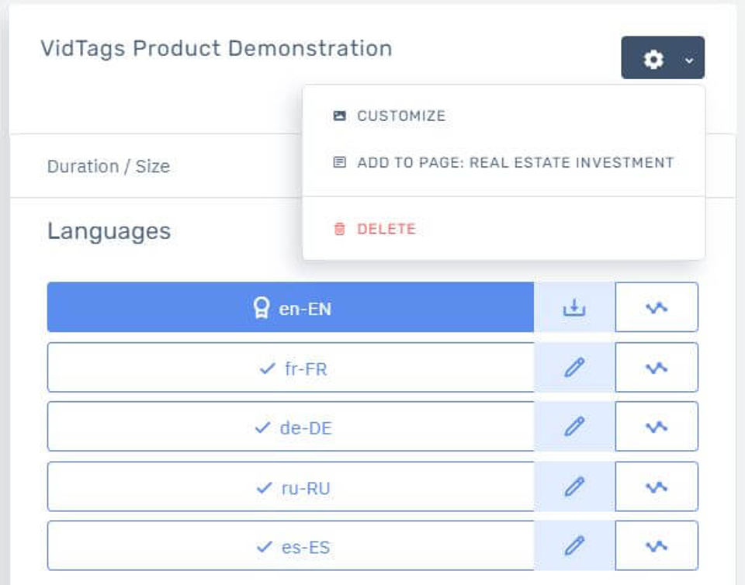Collapse the menu using the chevron arrow
The image size is (745, 585).
(689, 59)
